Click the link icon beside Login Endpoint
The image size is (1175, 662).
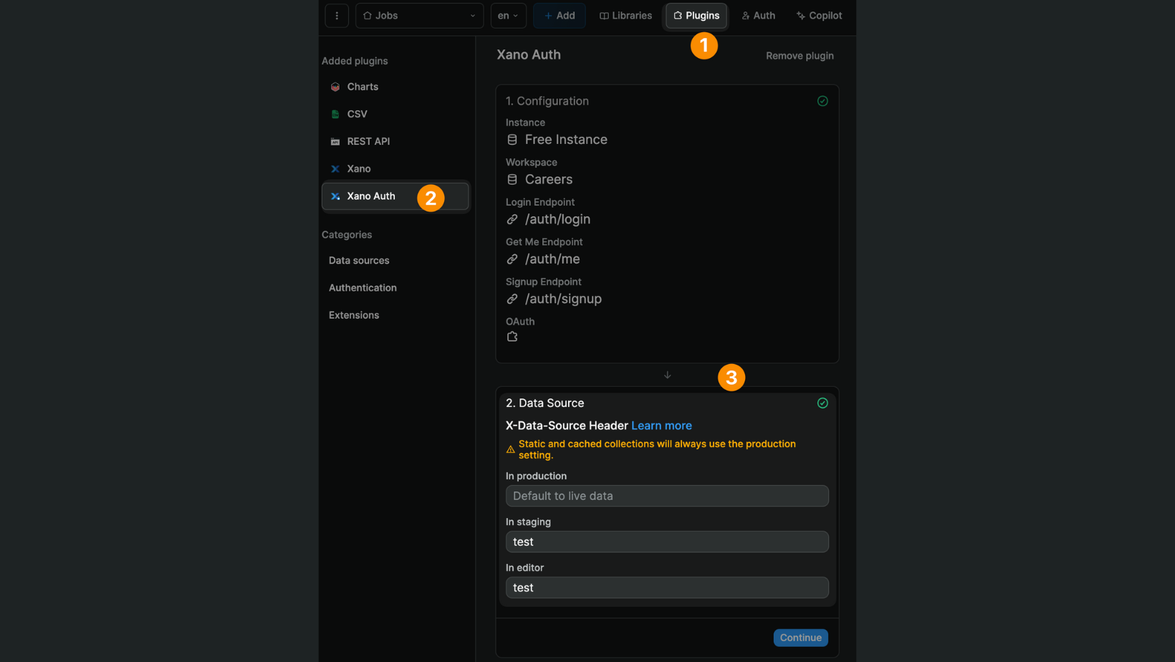pos(512,219)
